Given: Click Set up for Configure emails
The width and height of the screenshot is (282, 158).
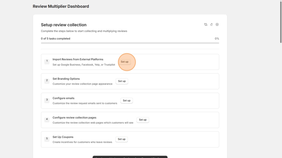Looking at the screenshot, I should point(127,101).
